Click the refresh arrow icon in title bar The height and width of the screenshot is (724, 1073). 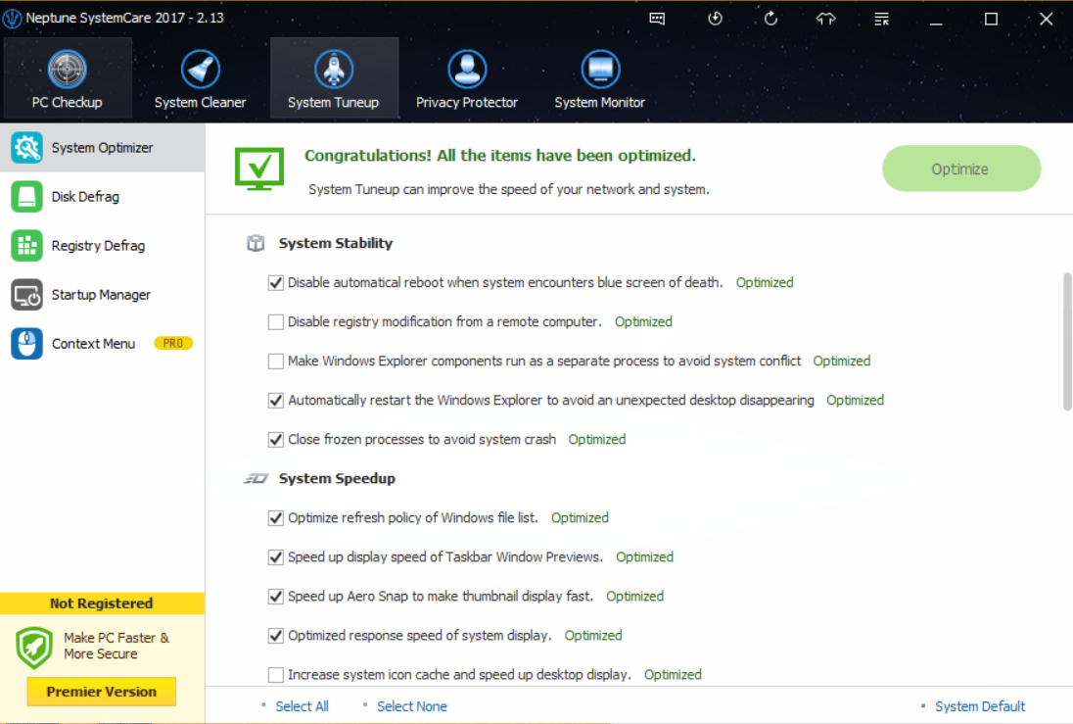coord(770,19)
